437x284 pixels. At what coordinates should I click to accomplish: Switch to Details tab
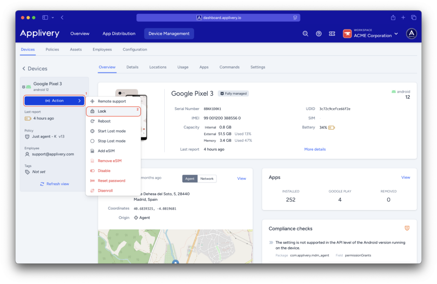tap(132, 67)
